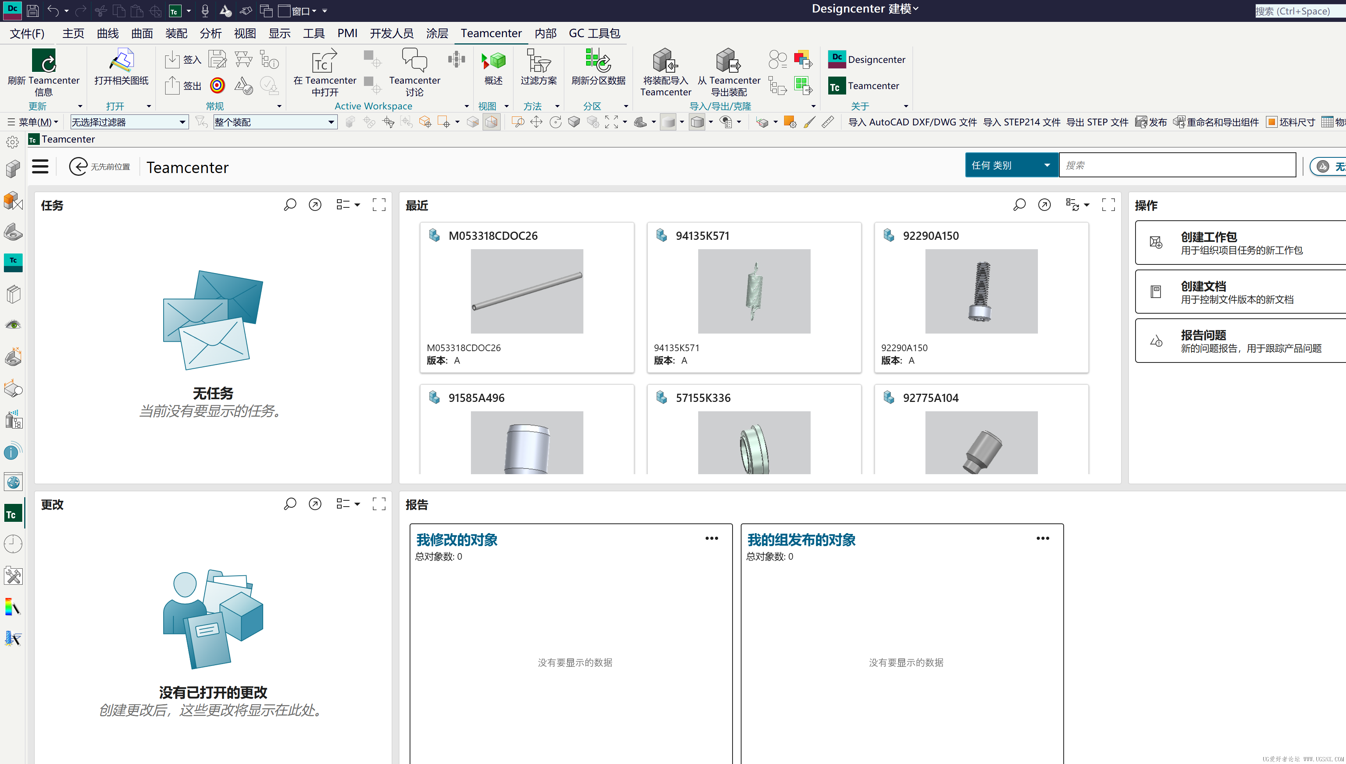Click the 刷新分区数据 icon
The width and height of the screenshot is (1346, 764).
[x=598, y=61]
